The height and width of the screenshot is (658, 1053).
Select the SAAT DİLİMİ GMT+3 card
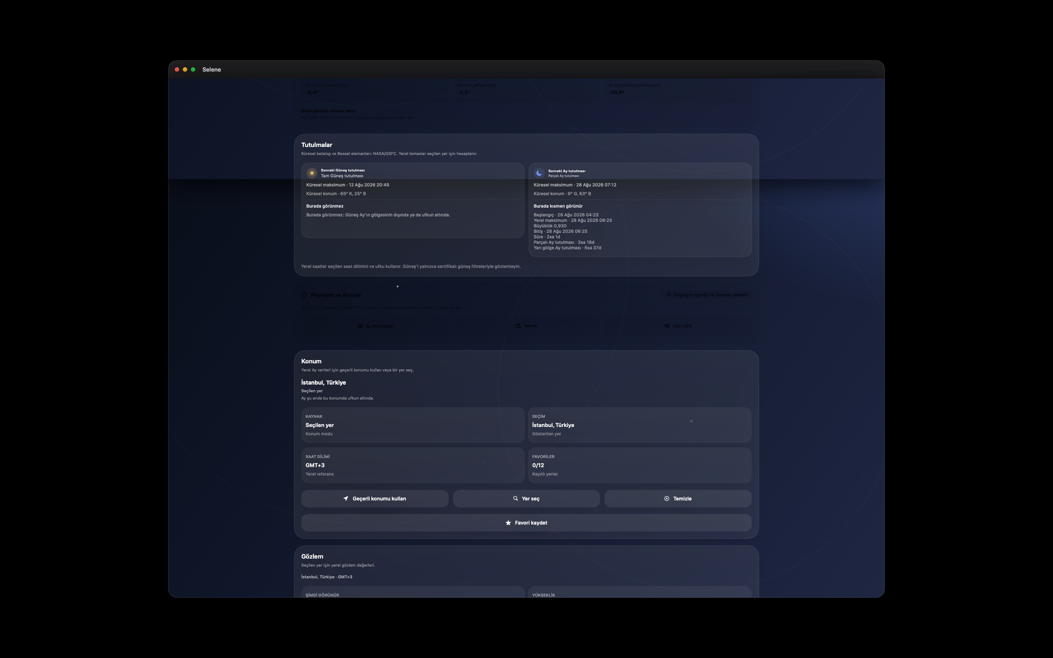tap(412, 465)
